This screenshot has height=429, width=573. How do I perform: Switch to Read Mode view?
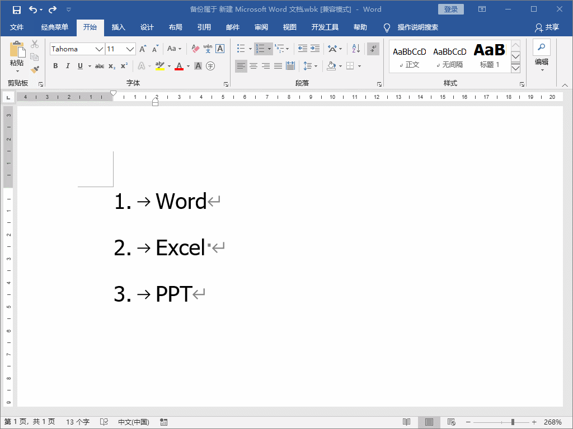tap(406, 422)
